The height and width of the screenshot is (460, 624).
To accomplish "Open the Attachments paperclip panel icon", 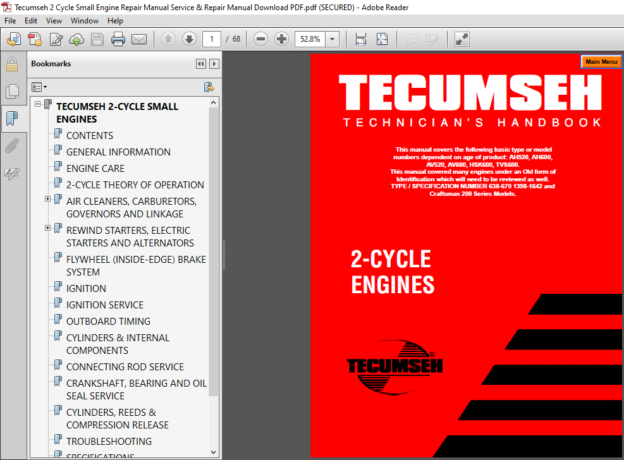I will point(12,145).
